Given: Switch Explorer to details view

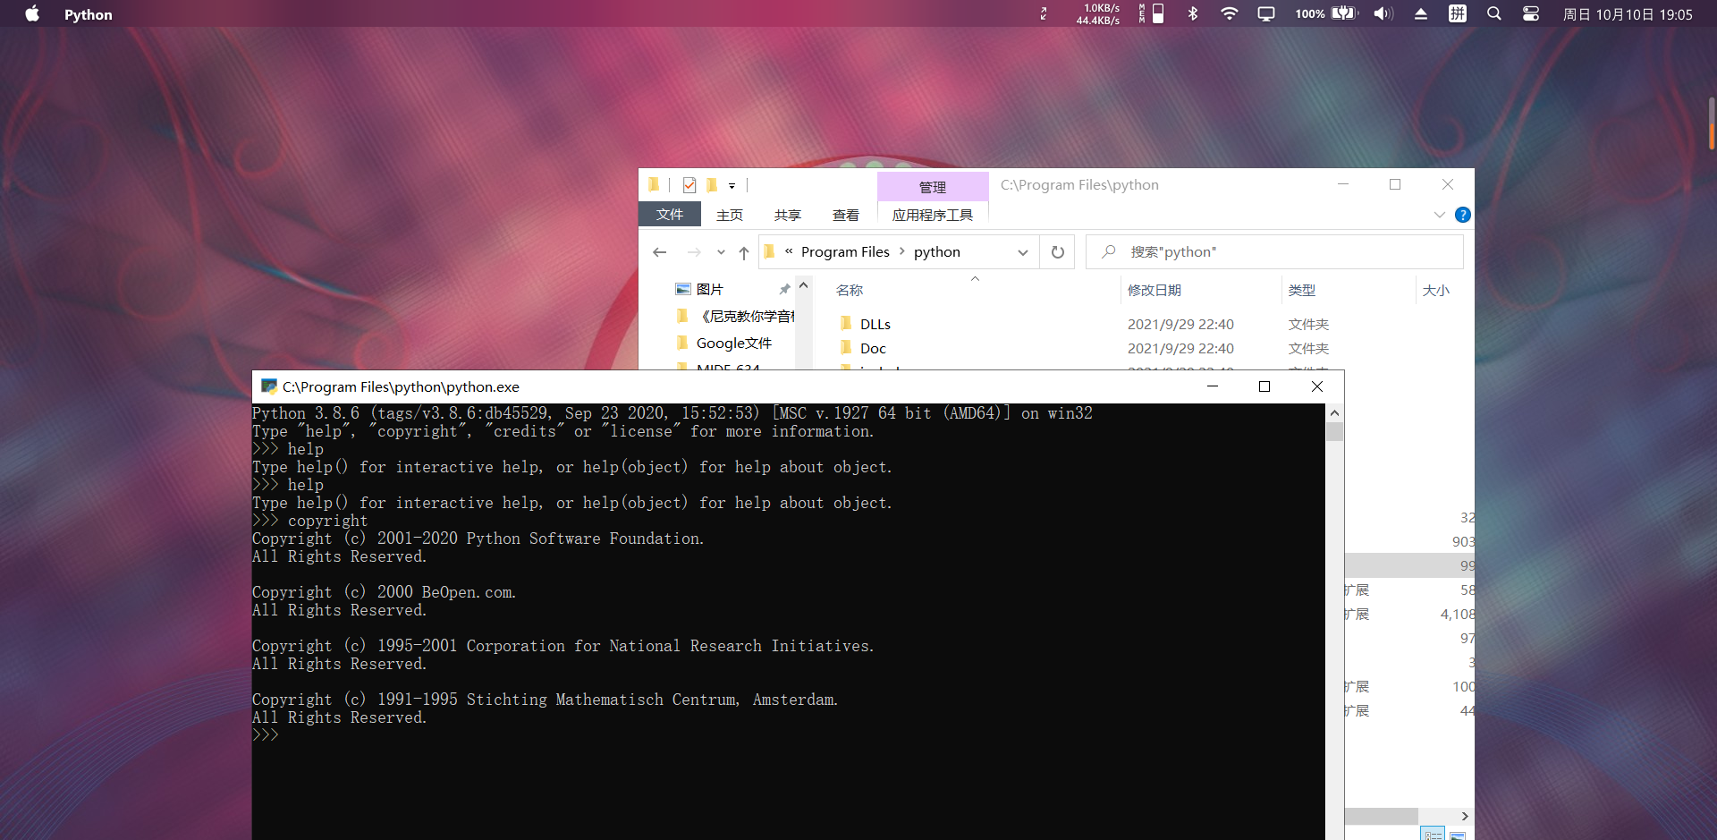Looking at the screenshot, I should (1434, 834).
